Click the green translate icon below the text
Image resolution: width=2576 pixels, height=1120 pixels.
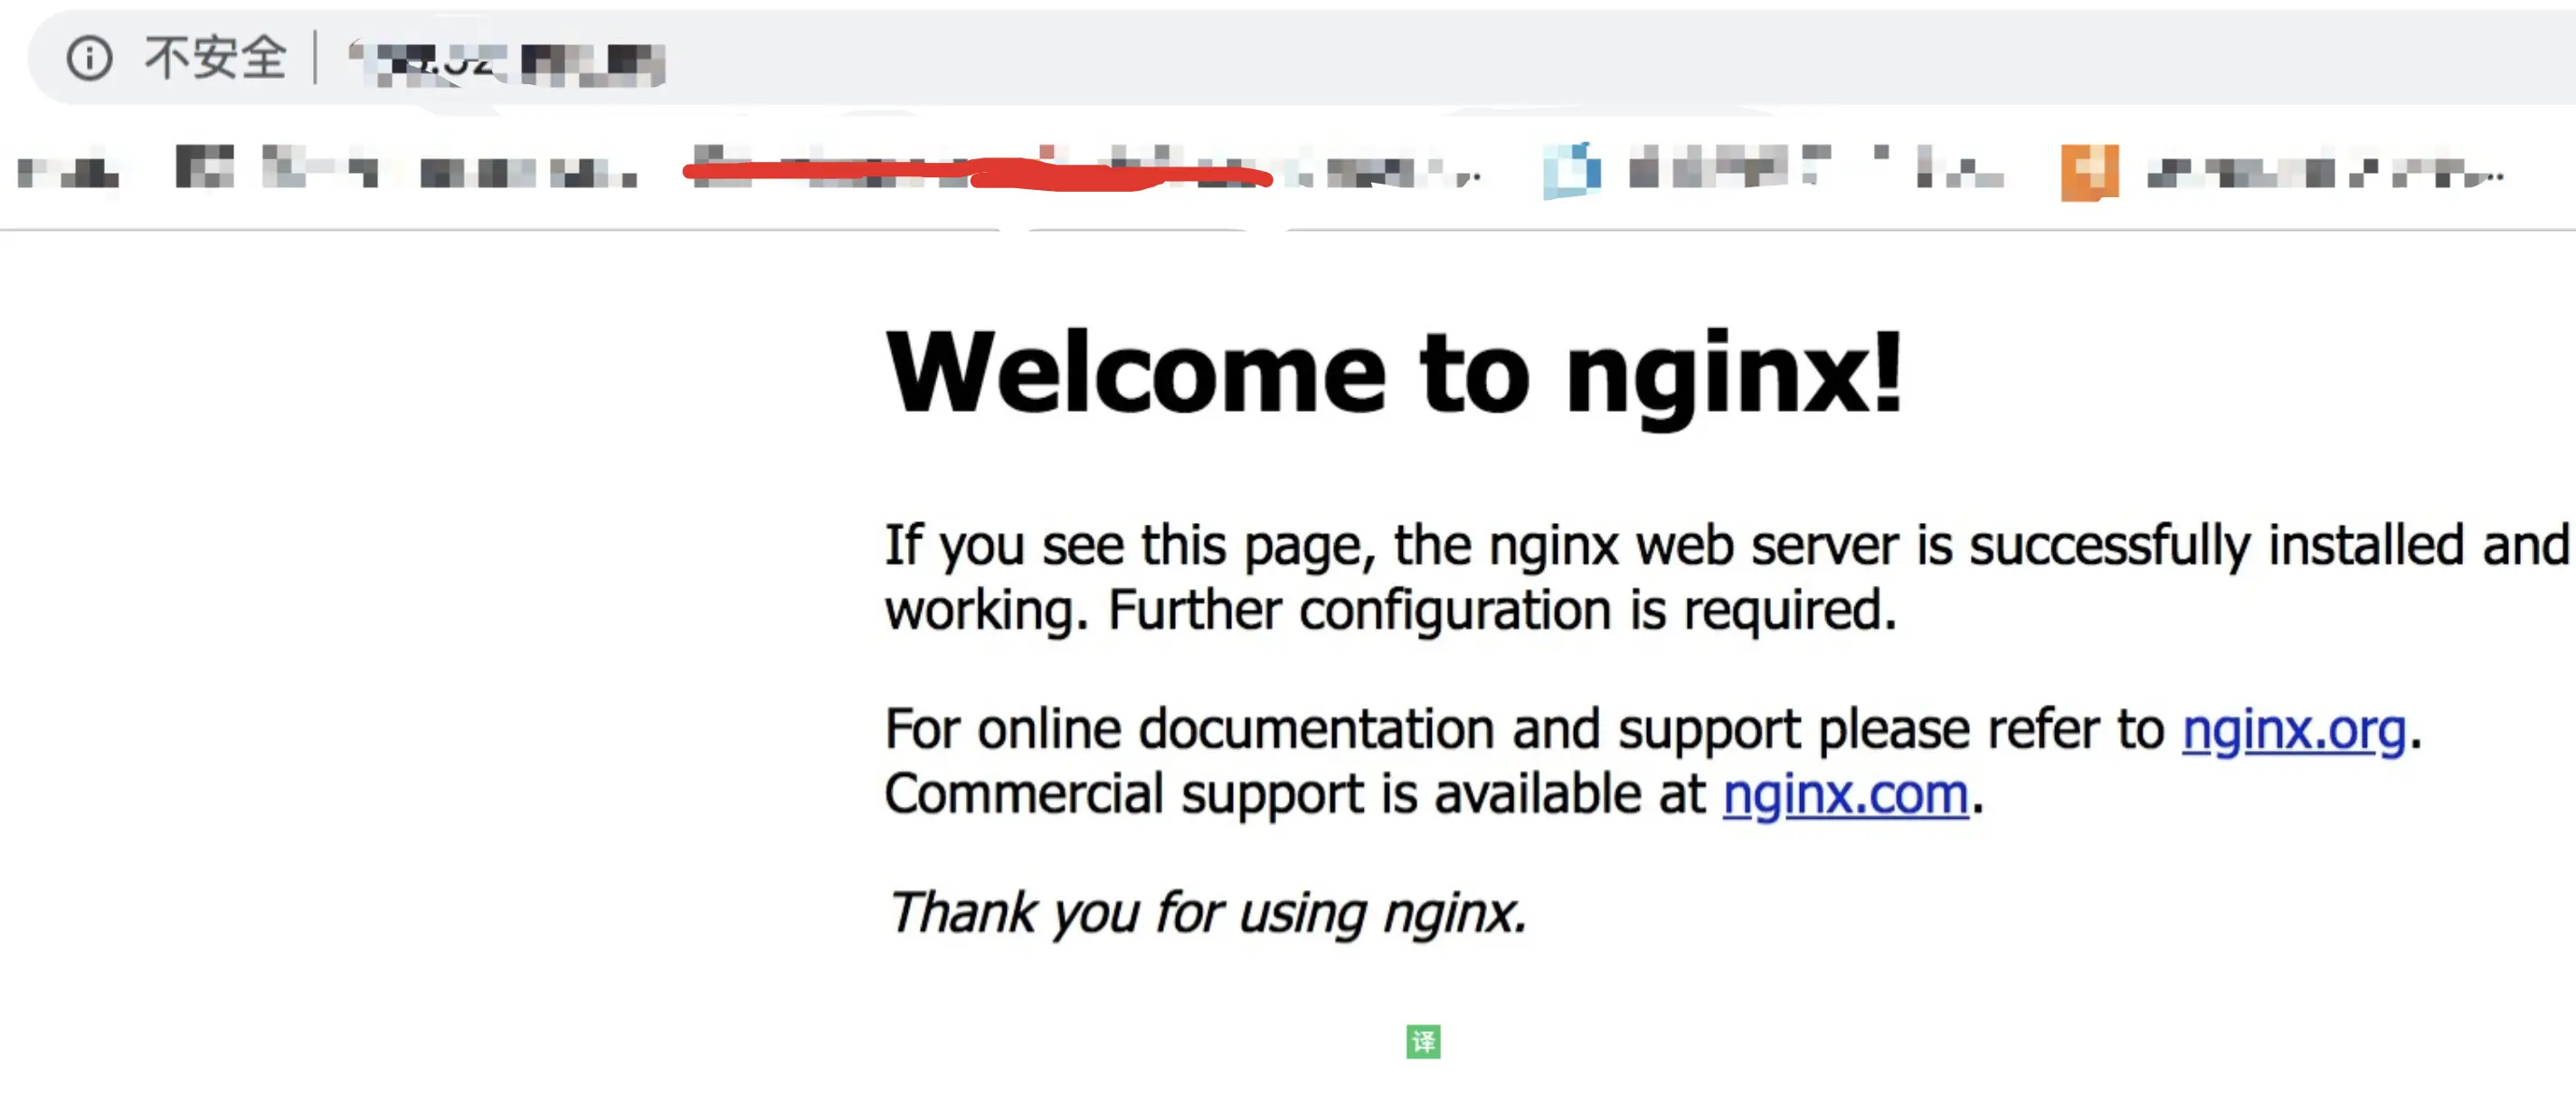tap(1422, 1041)
